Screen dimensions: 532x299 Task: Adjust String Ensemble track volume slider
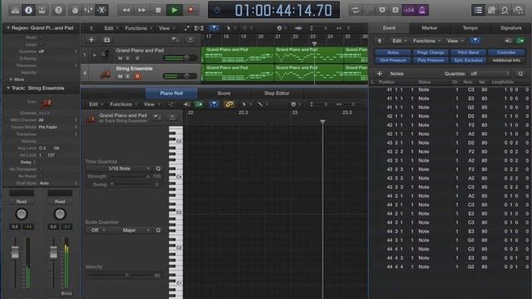click(x=180, y=76)
